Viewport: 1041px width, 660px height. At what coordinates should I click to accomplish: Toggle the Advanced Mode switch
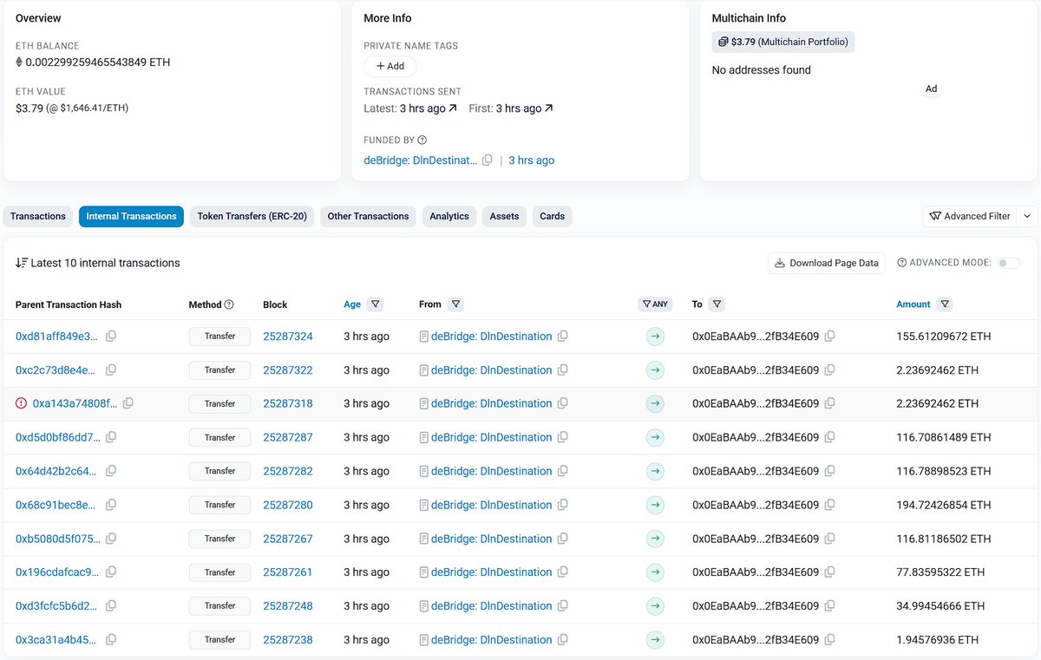[x=1008, y=263]
